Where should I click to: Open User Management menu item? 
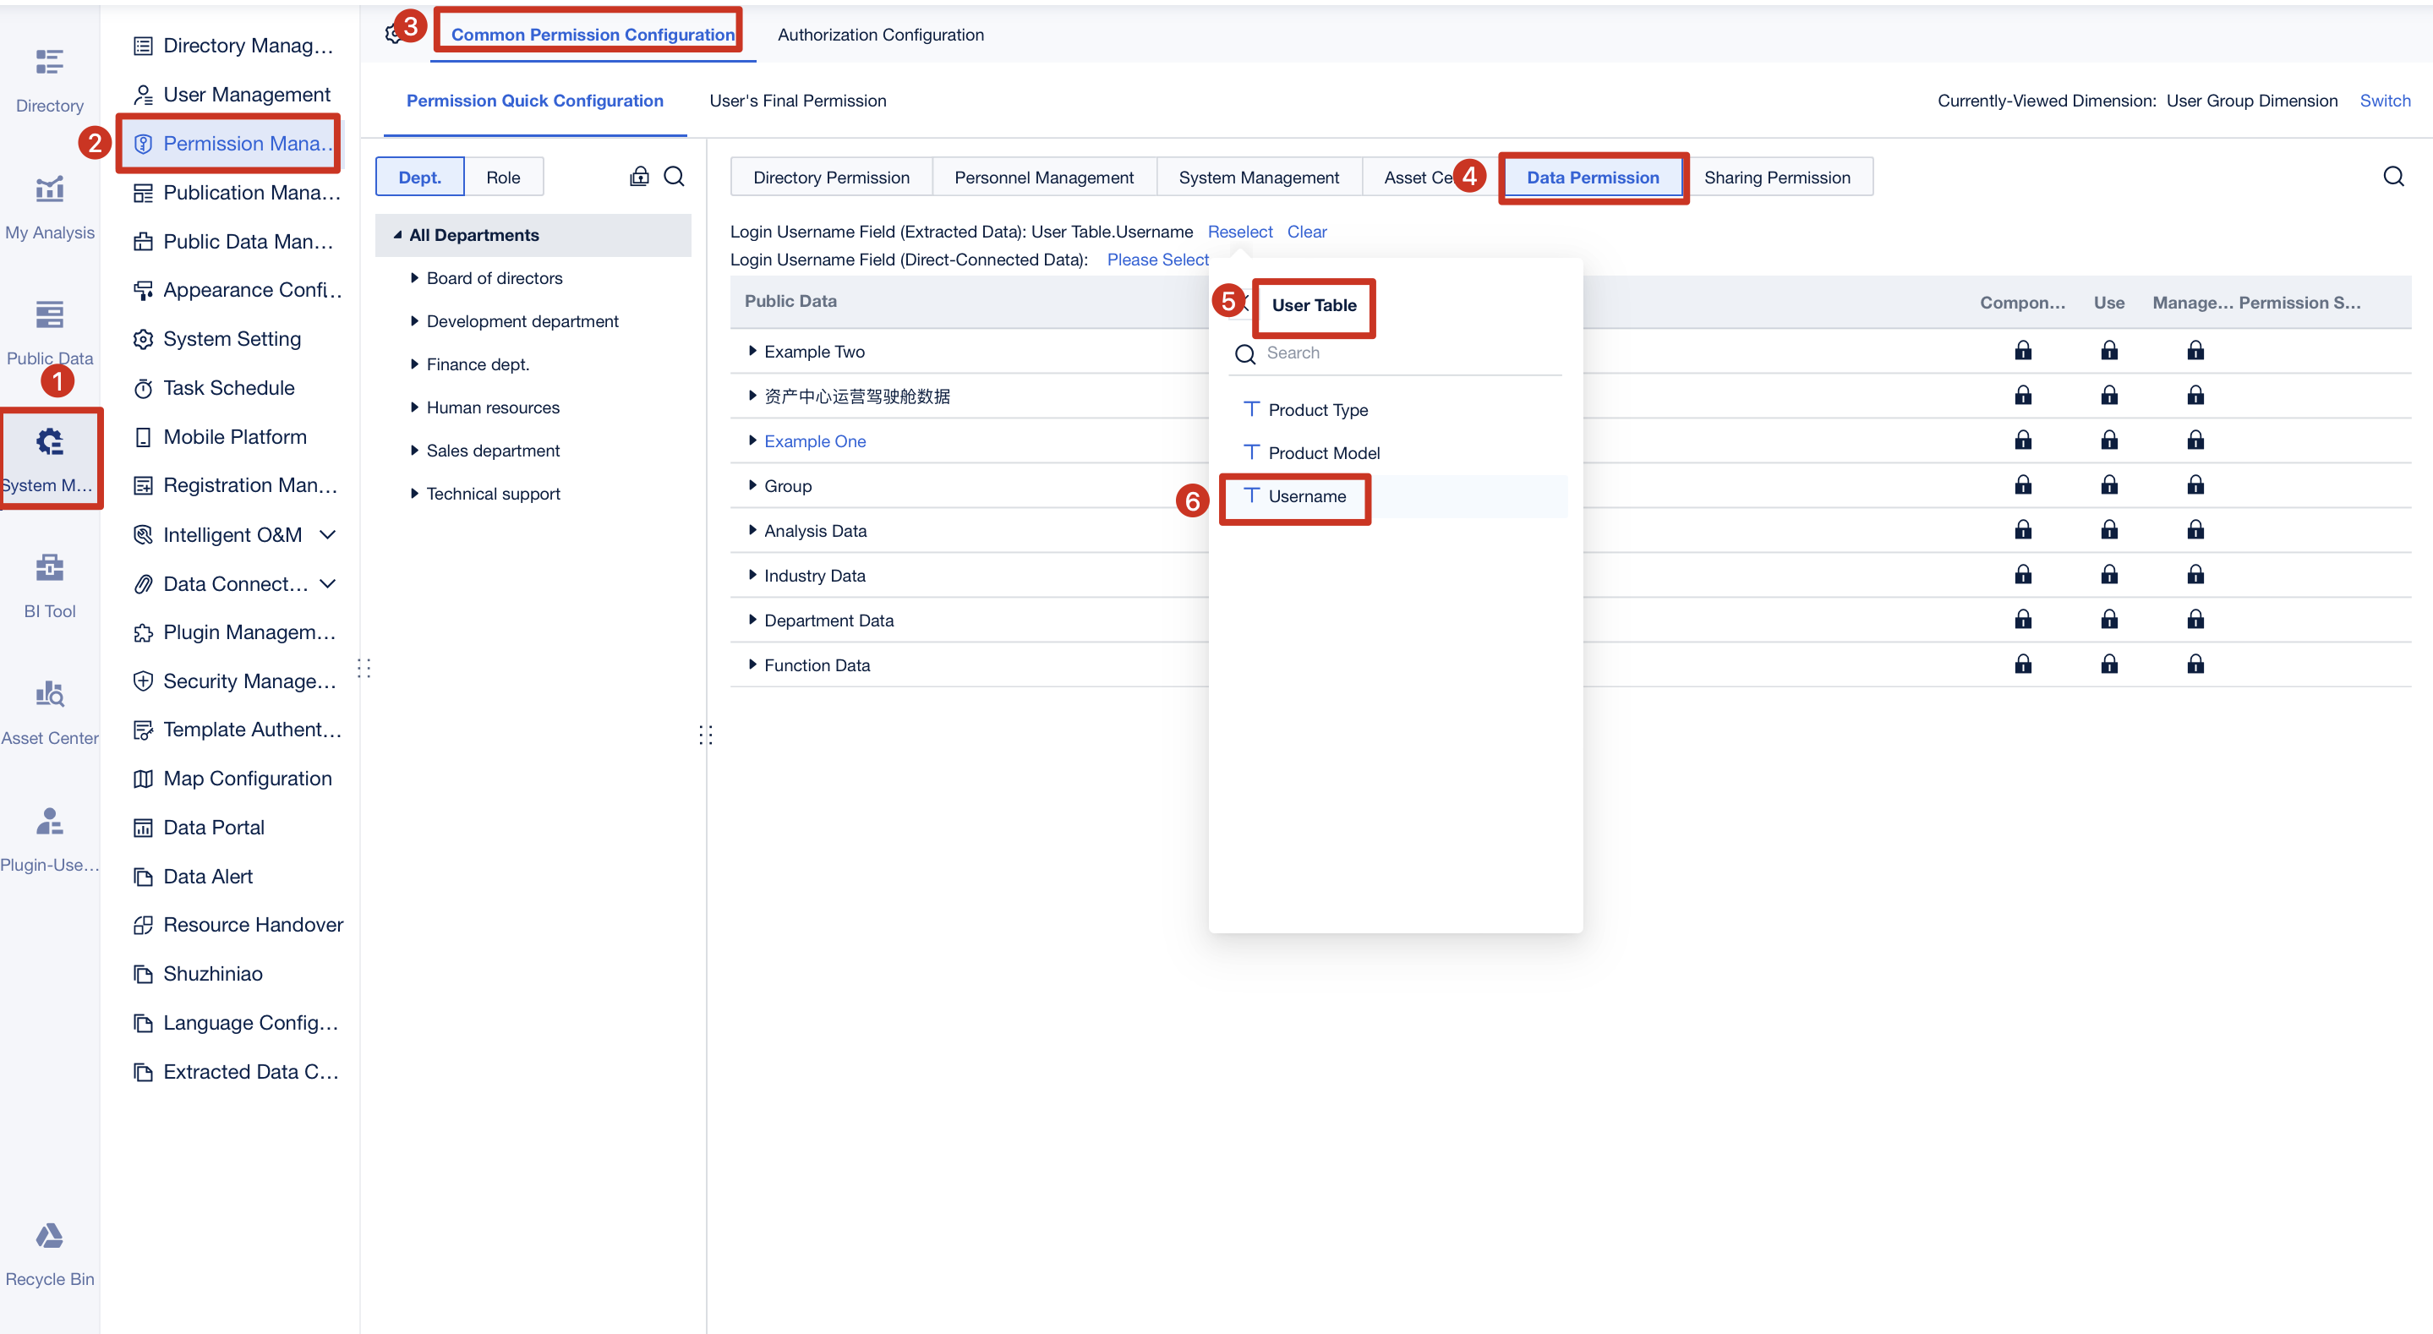(232, 95)
